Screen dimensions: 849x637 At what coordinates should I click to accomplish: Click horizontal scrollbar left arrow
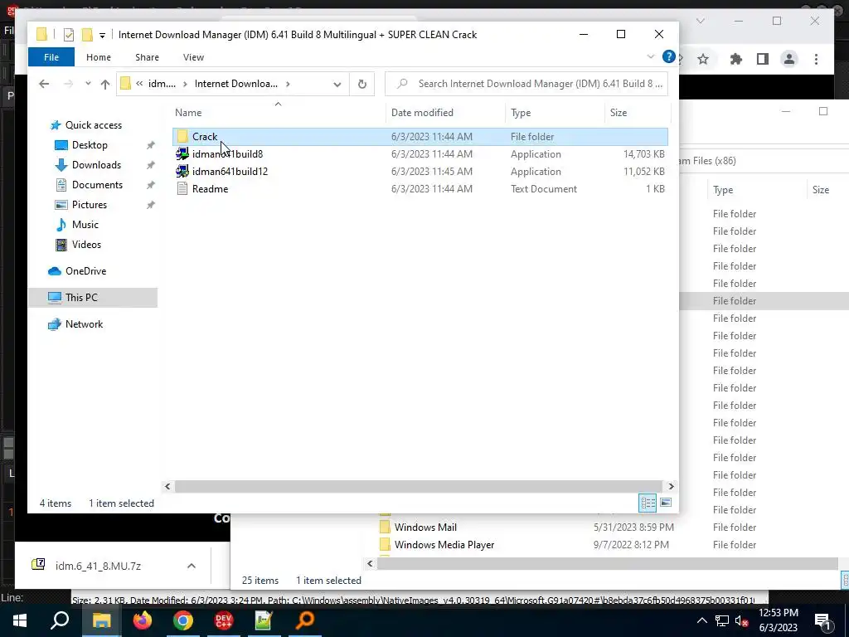[167, 486]
